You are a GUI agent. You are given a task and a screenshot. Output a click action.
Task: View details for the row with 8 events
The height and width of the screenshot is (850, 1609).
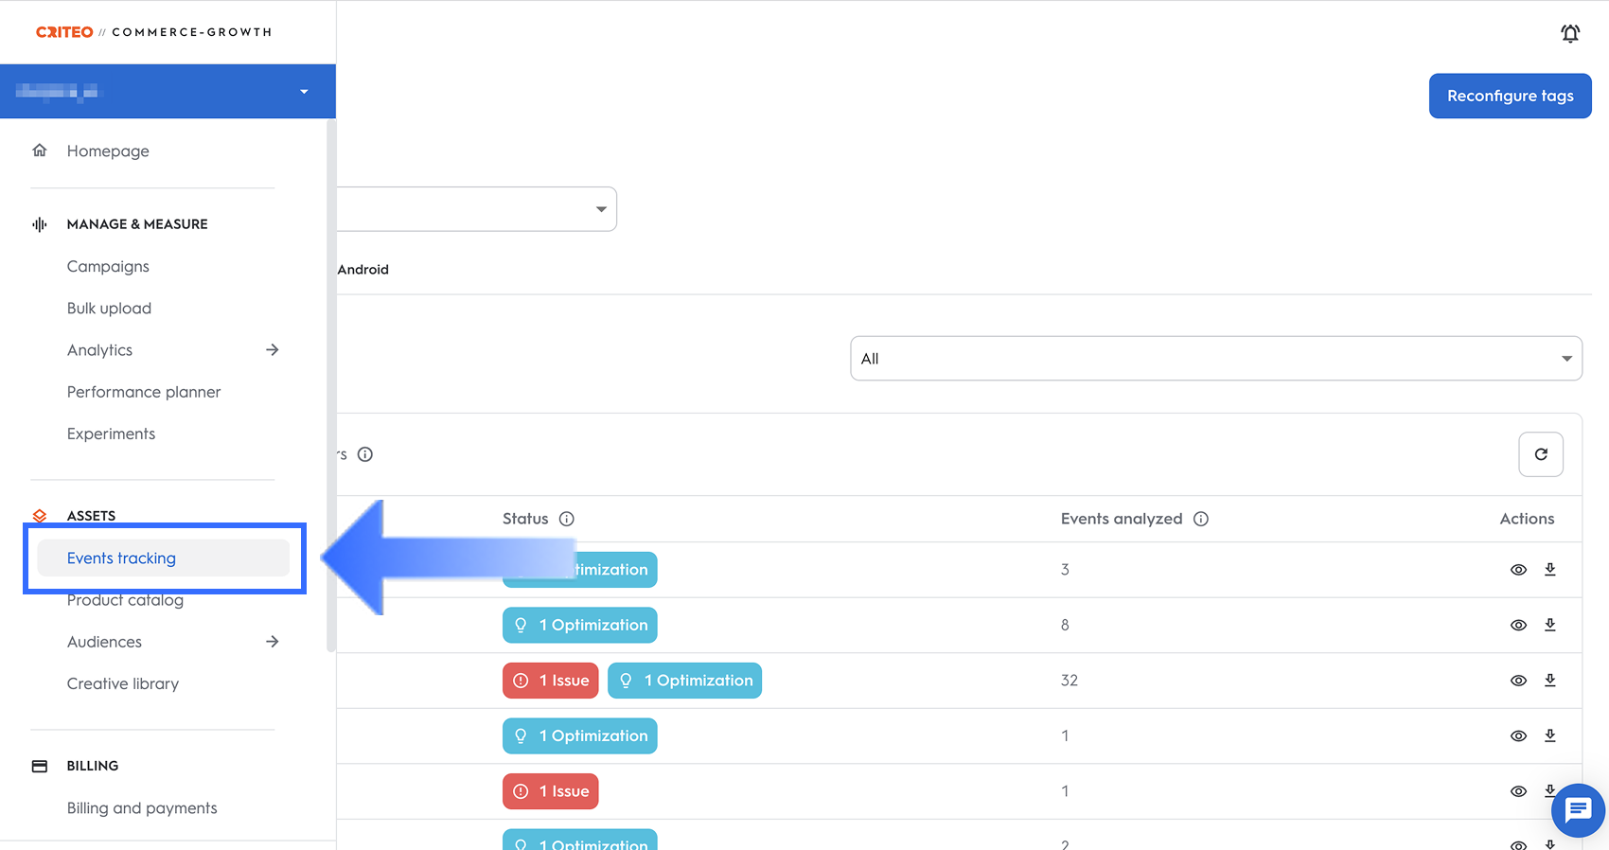click(x=1518, y=625)
